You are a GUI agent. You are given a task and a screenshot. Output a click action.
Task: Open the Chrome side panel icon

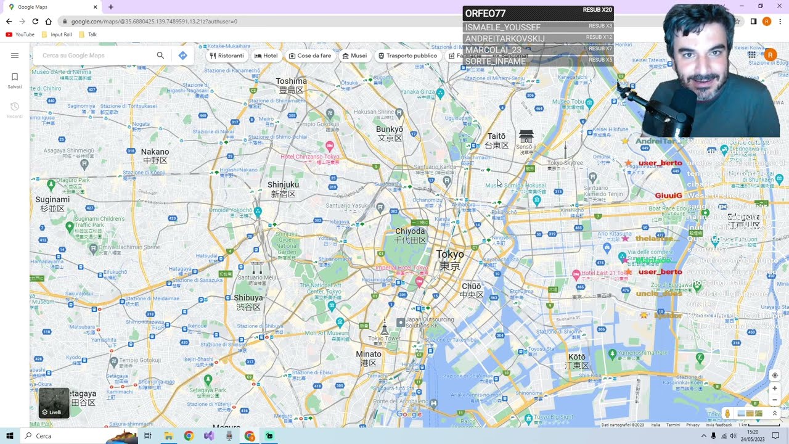[x=753, y=22]
